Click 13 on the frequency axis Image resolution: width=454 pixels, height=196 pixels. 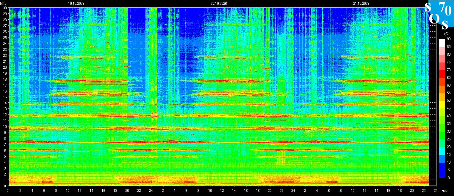pyautogui.click(x=5, y=109)
